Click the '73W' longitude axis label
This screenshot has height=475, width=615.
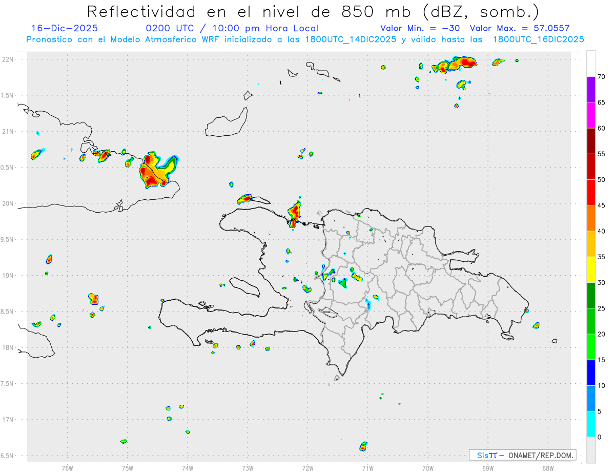248,468
